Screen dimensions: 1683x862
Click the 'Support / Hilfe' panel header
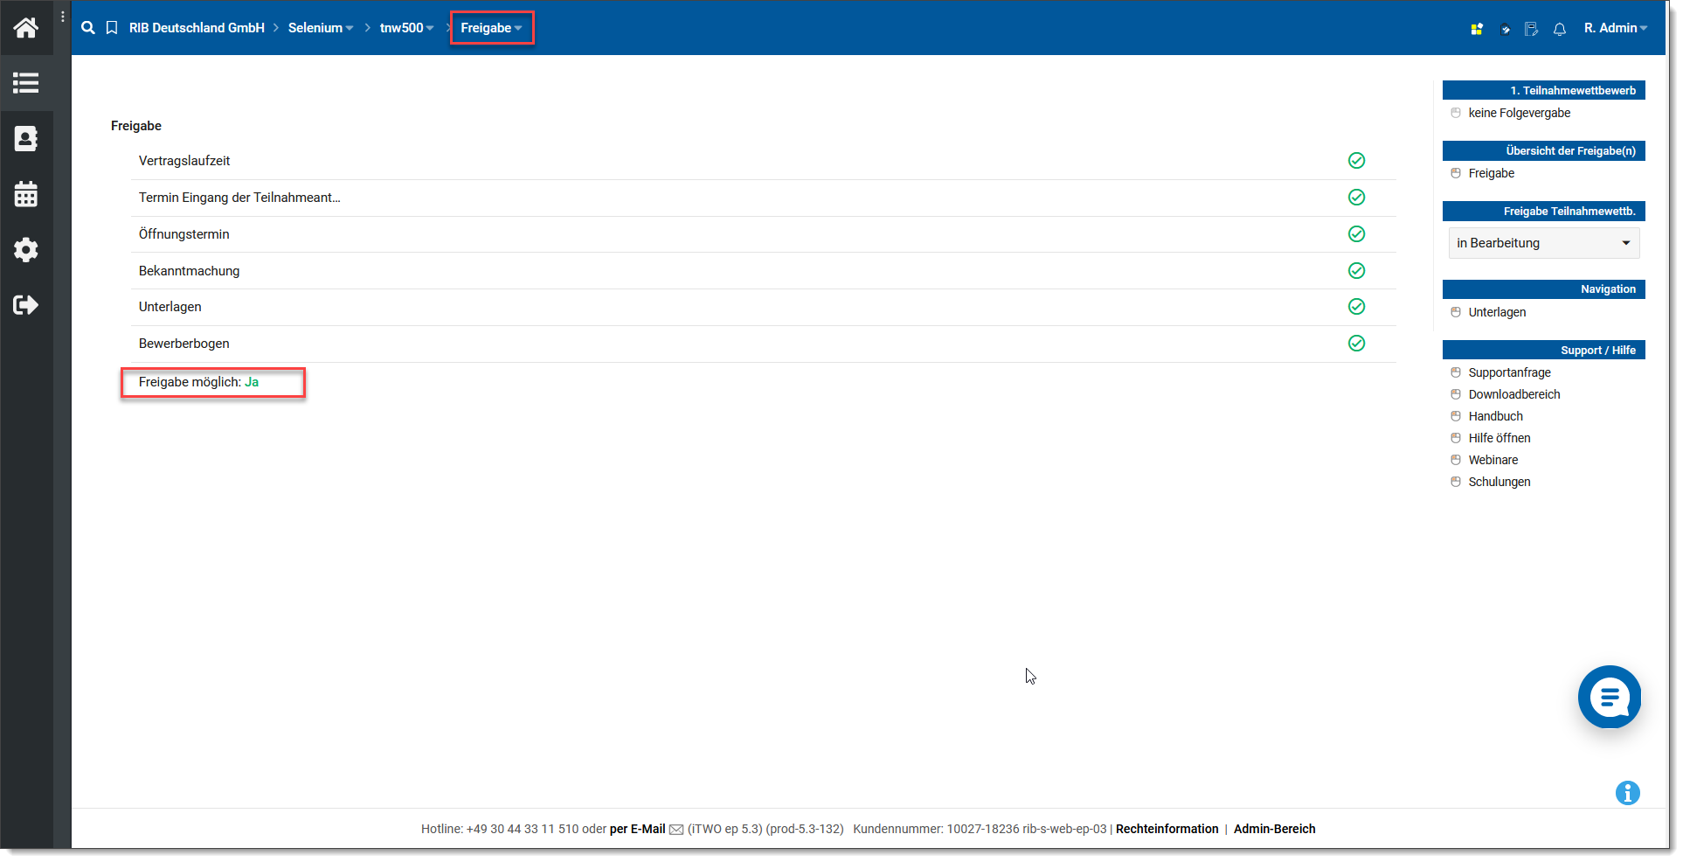point(1544,350)
